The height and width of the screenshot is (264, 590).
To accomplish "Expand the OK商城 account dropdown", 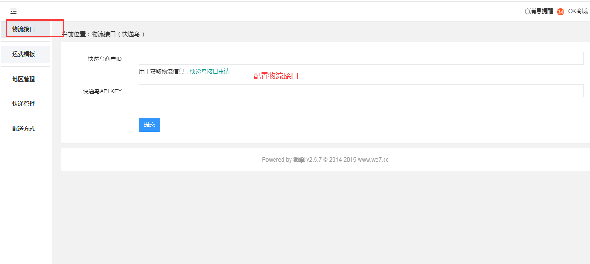I will click(578, 11).
